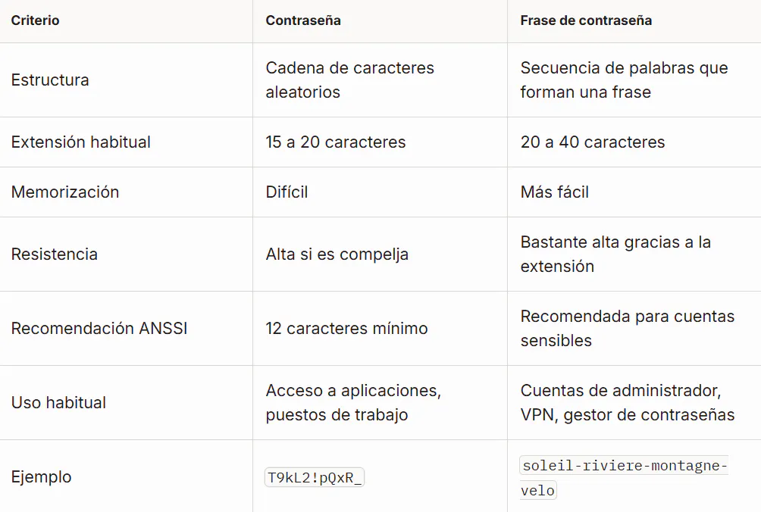The width and height of the screenshot is (761, 512).
Task: Click 'Cuentas de administrador, VPN' cell
Action: click(628, 402)
